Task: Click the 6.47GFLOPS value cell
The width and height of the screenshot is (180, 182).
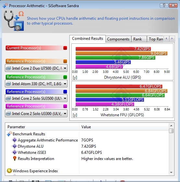Action: click(91, 153)
